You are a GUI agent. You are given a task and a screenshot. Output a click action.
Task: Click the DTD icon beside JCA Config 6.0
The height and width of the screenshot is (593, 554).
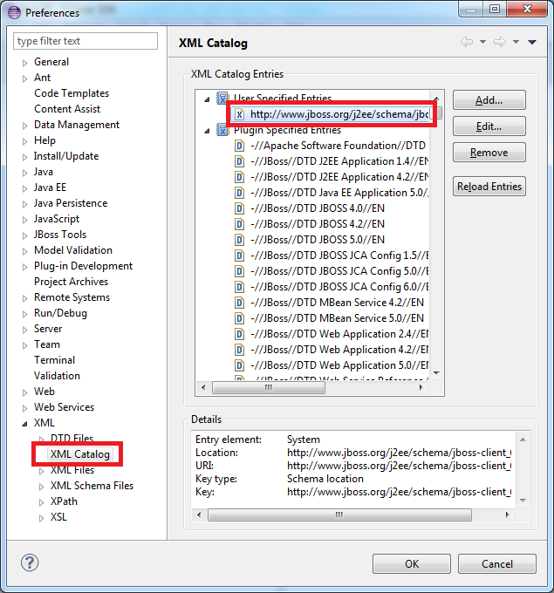tap(239, 287)
